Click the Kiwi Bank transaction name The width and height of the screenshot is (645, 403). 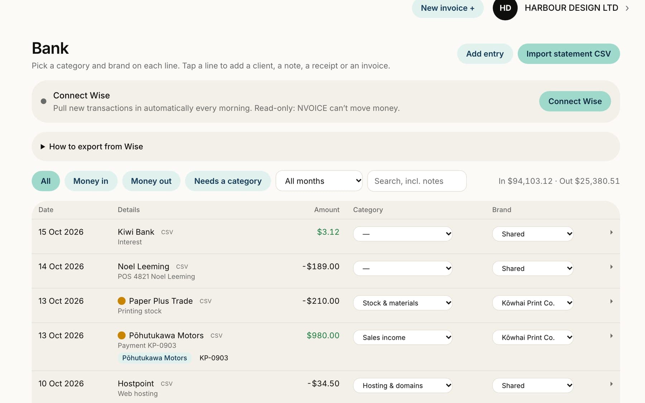136,232
